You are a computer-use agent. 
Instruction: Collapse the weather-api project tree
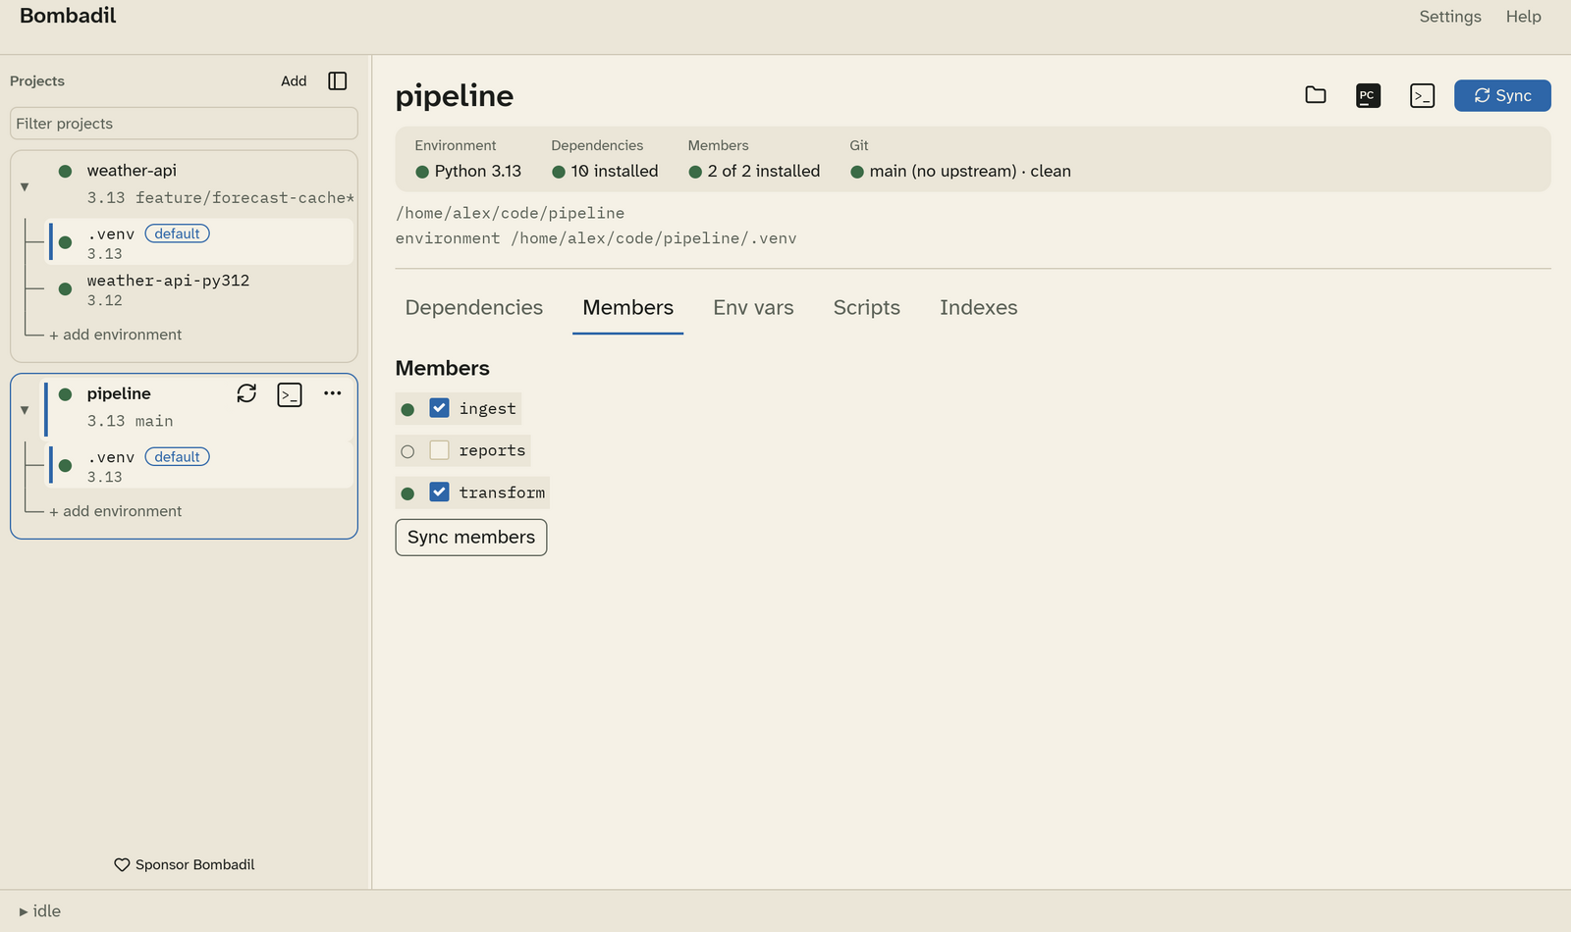pyautogui.click(x=25, y=186)
